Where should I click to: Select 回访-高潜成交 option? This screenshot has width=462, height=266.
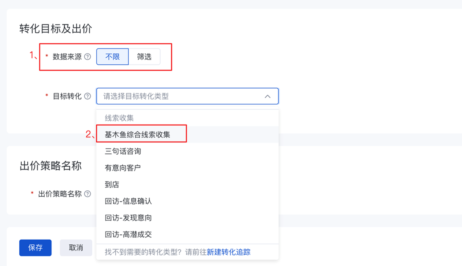pos(128,234)
